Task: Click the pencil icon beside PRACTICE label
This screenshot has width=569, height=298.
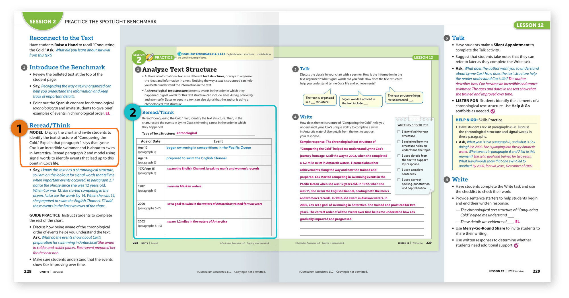Action: [x=150, y=57]
